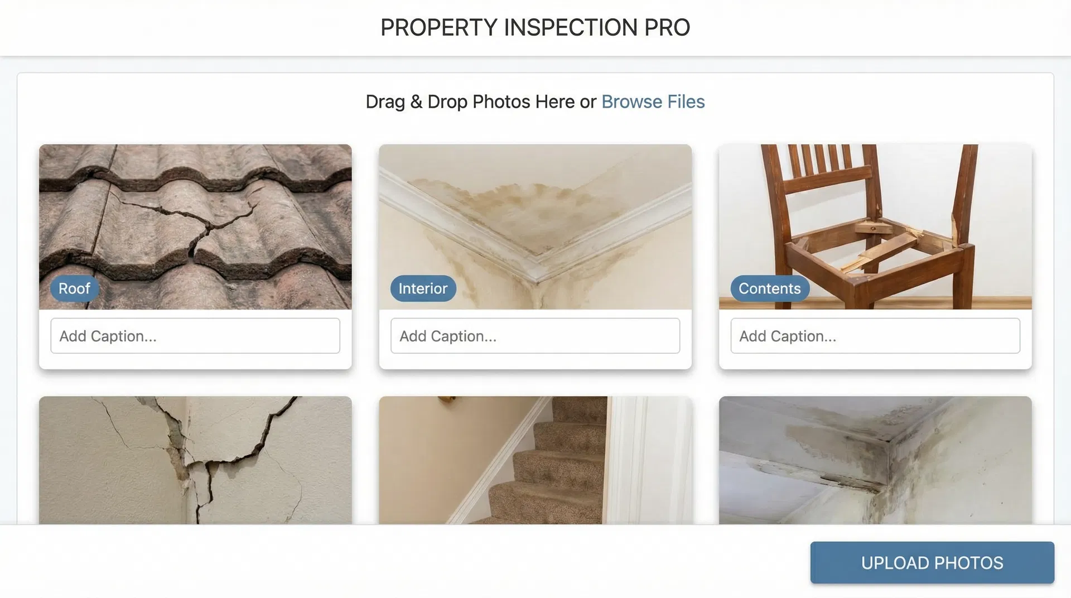Image resolution: width=1071 pixels, height=598 pixels.
Task: Click the Browse Files link
Action: (x=653, y=102)
